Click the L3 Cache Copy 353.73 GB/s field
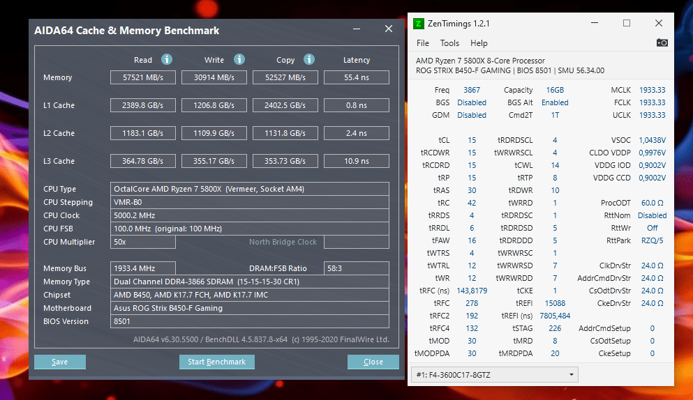Screen dimensions: 693x400 285,161
